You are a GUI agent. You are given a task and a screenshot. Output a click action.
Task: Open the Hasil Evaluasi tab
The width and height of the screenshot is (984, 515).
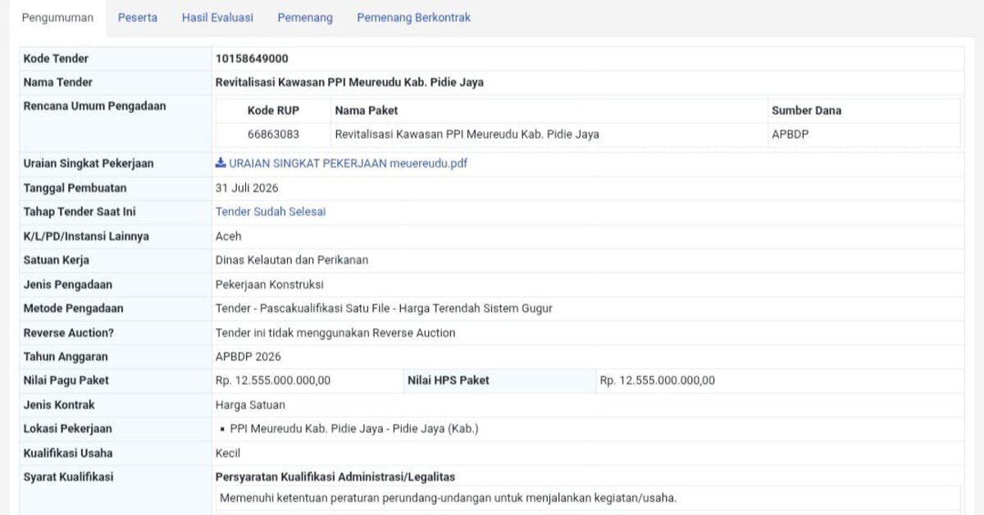(x=217, y=17)
